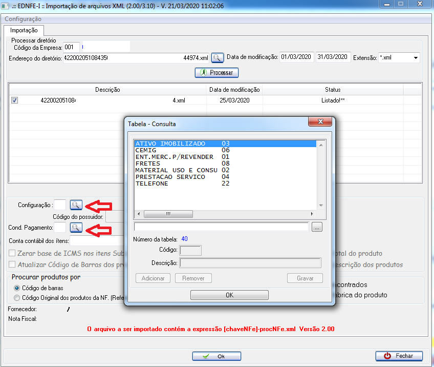Open the Cond. Pagamento lookup magnifier
Image resolution: width=434 pixels, height=367 pixels.
pos(76,227)
